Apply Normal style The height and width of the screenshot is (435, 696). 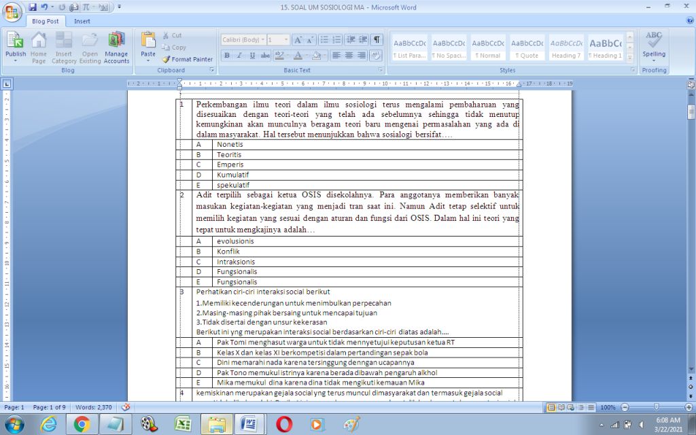pyautogui.click(x=488, y=48)
